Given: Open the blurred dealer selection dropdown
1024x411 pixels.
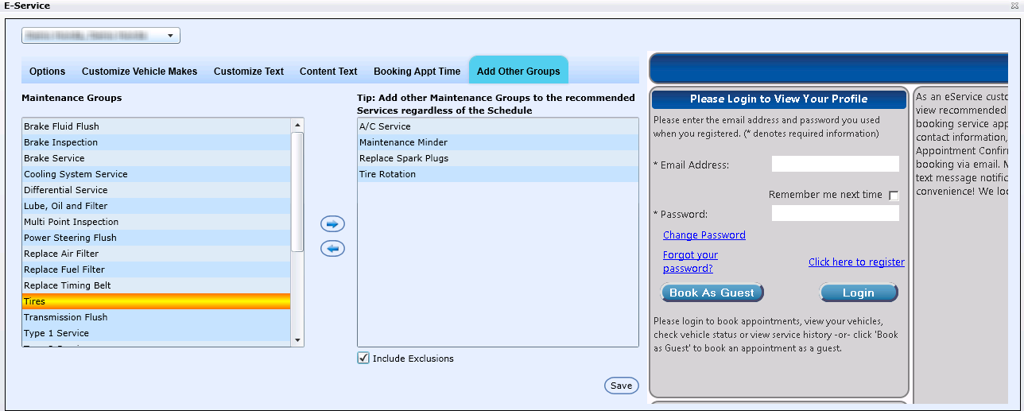Looking at the screenshot, I should 101,36.
